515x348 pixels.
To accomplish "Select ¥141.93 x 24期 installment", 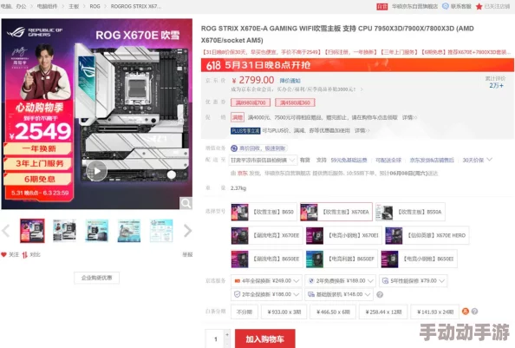I will pos(435,312).
